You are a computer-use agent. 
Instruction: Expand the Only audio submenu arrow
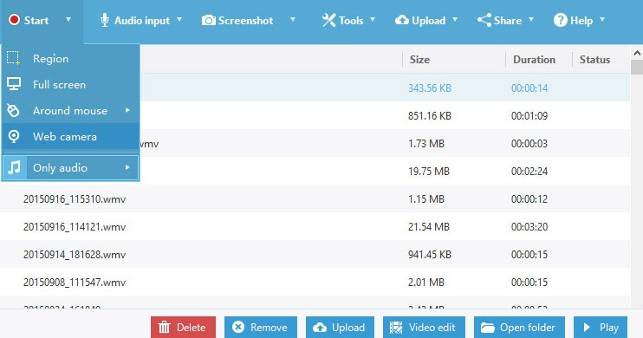[127, 167]
